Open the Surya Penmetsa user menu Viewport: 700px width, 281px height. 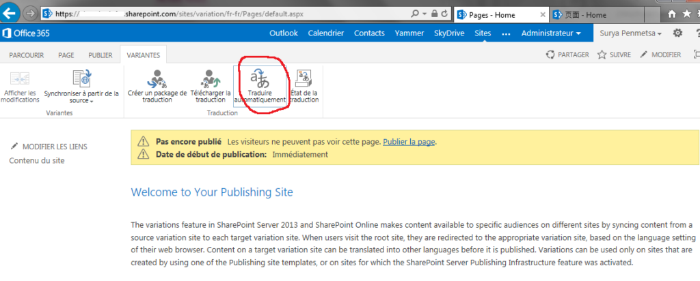coord(631,33)
